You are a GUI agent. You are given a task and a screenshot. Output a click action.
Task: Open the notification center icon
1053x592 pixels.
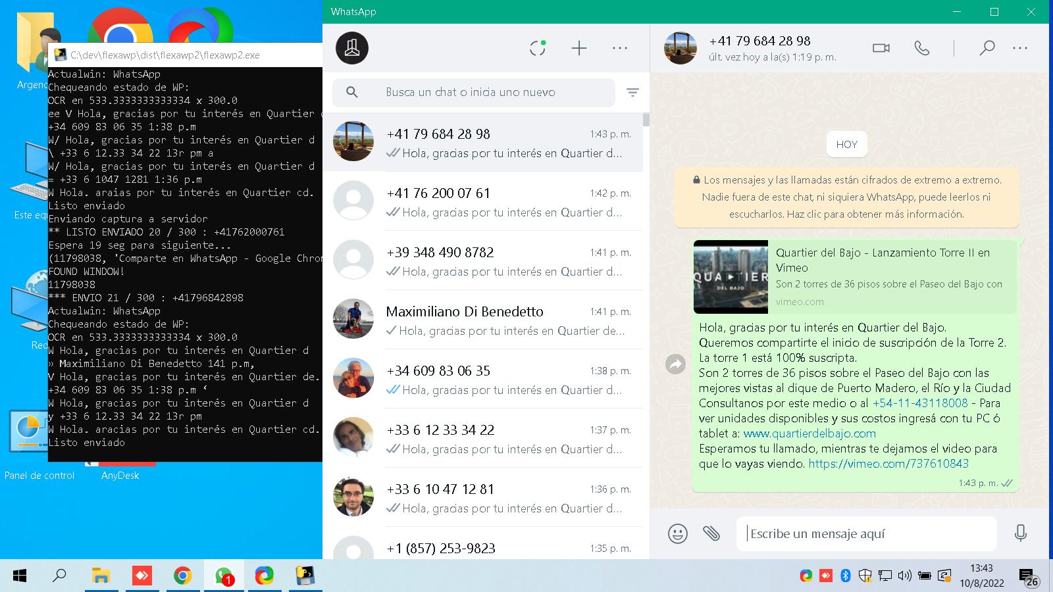tap(1028, 577)
